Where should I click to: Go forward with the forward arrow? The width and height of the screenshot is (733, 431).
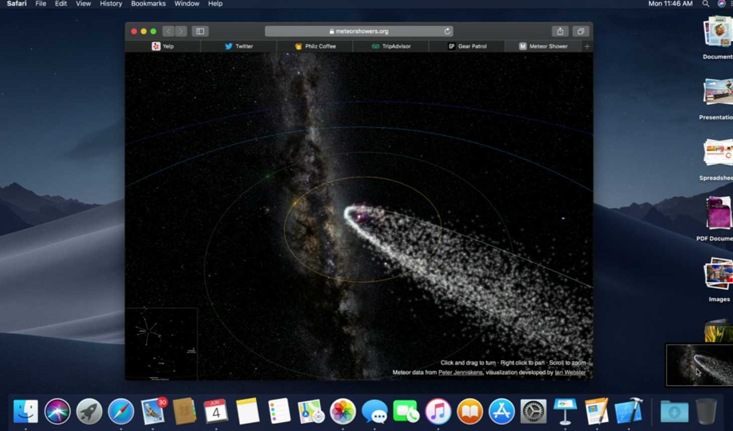(x=181, y=31)
